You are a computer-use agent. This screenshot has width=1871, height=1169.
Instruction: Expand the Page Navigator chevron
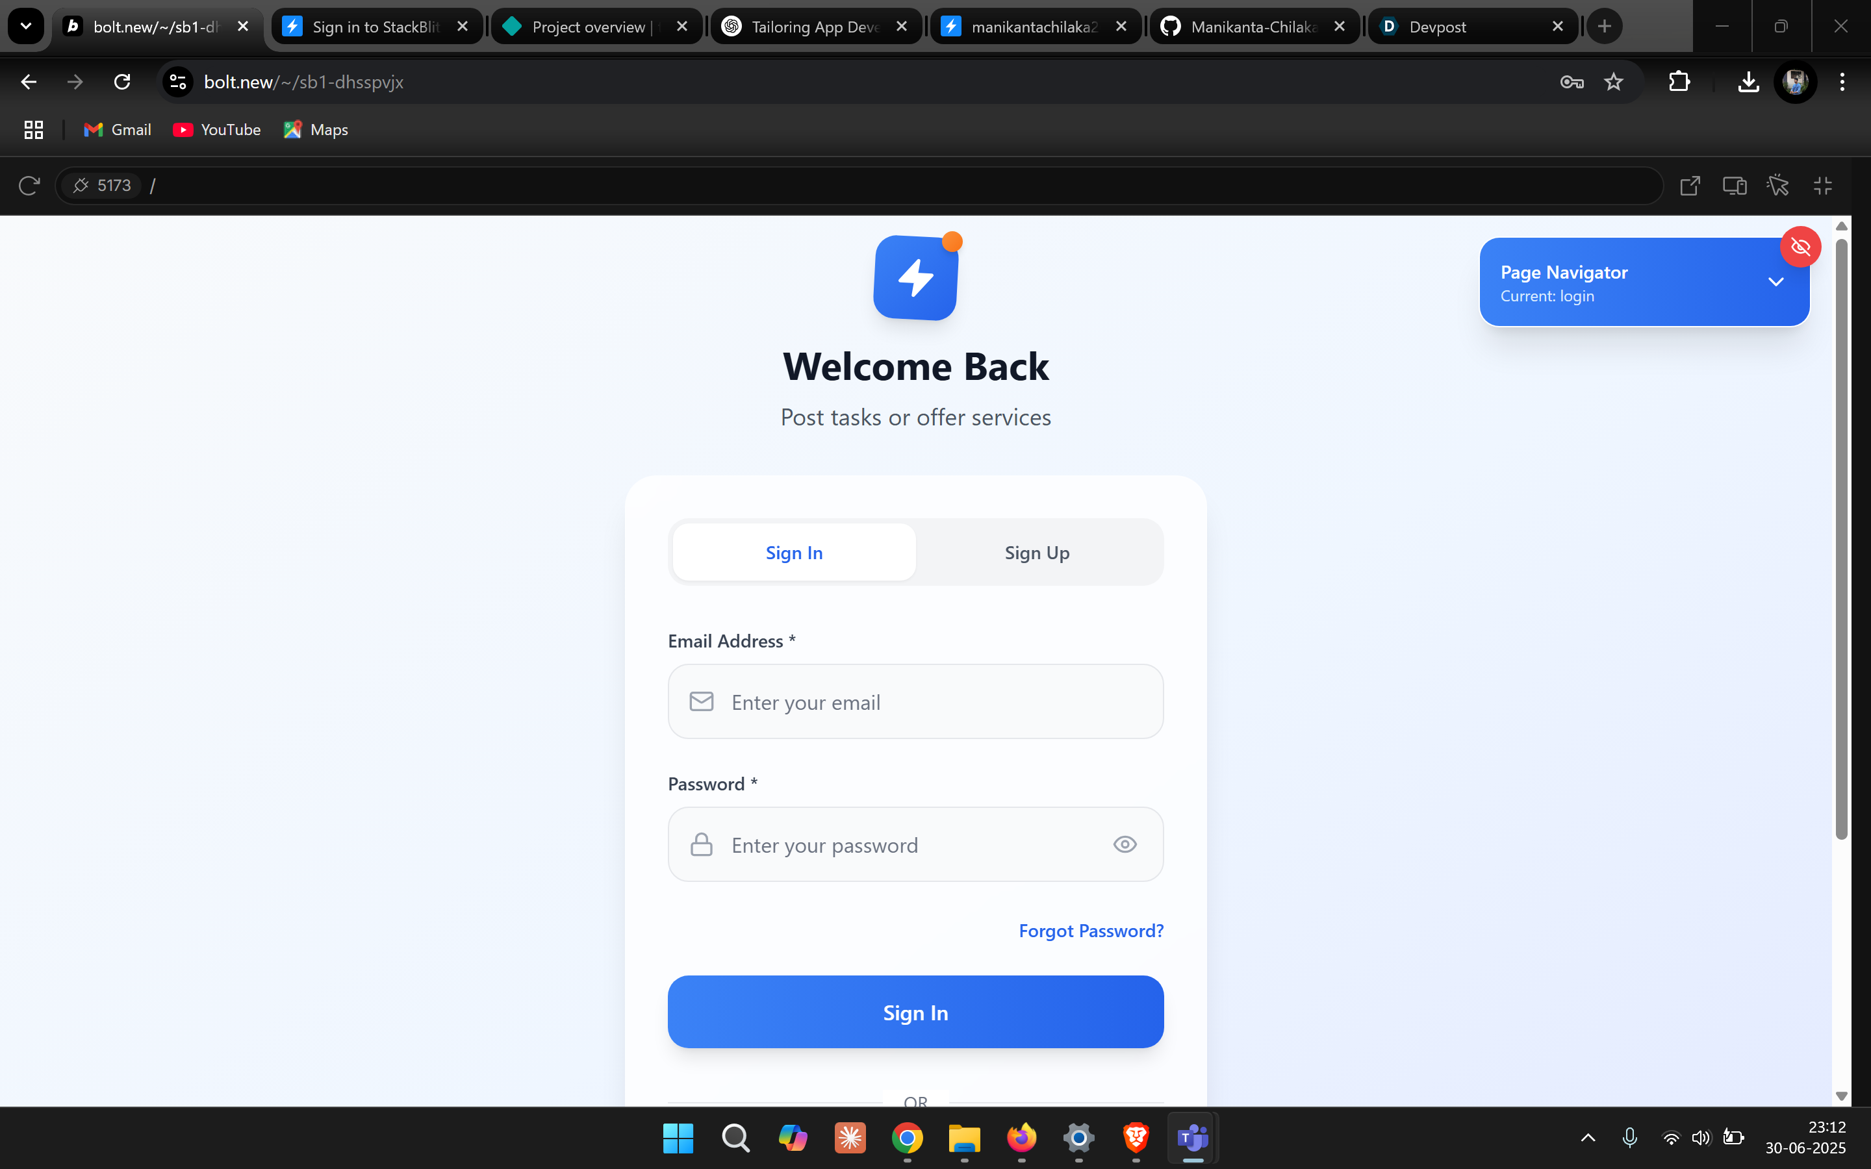(1775, 283)
